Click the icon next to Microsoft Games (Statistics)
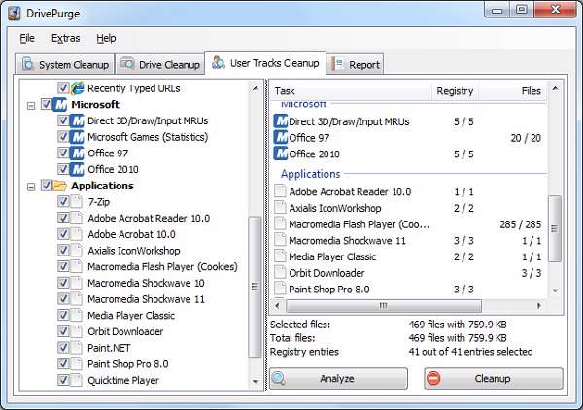This screenshot has height=410, width=583. pos(77,137)
